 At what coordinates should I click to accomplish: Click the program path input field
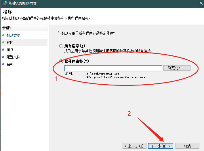tap(113, 68)
